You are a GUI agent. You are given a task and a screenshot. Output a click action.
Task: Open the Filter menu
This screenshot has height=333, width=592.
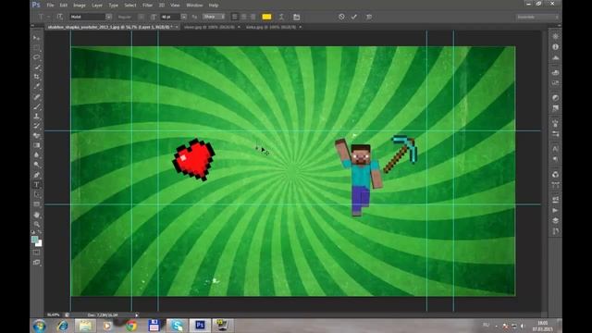pyautogui.click(x=148, y=6)
